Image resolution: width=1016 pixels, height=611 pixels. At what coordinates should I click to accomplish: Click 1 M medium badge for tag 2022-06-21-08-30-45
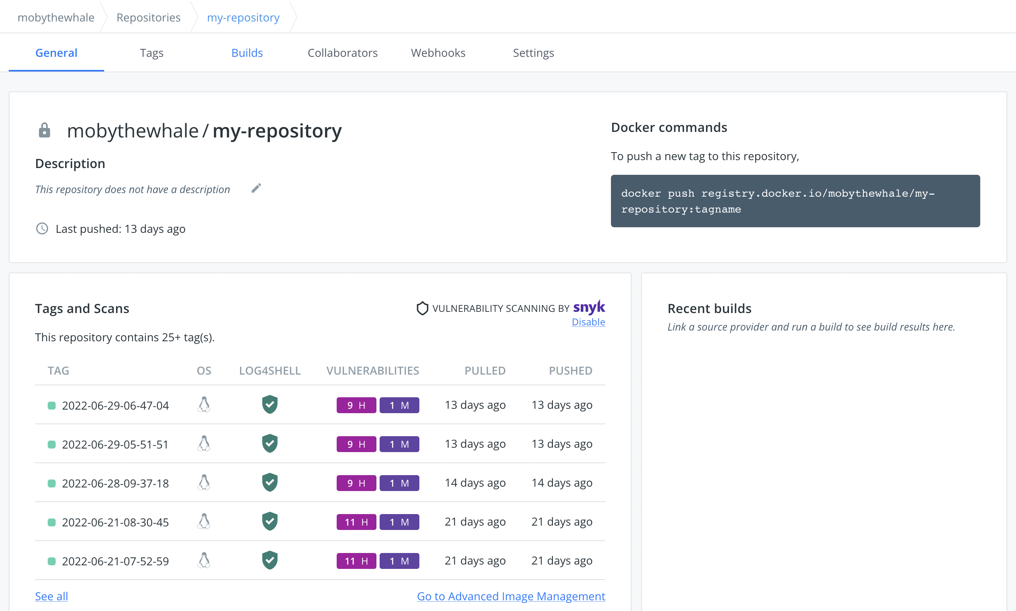[399, 522]
